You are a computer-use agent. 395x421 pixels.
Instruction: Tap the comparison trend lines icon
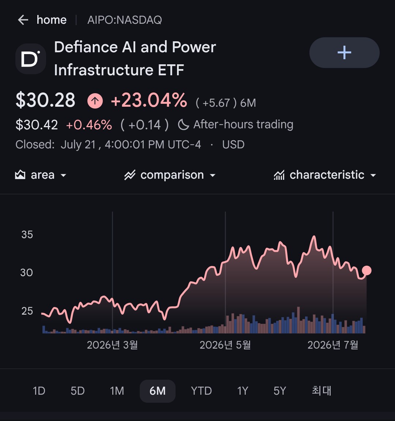tap(130, 175)
